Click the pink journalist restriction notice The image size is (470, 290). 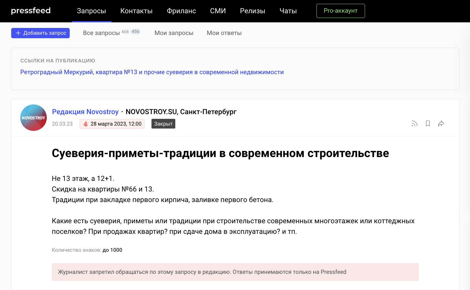point(235,272)
